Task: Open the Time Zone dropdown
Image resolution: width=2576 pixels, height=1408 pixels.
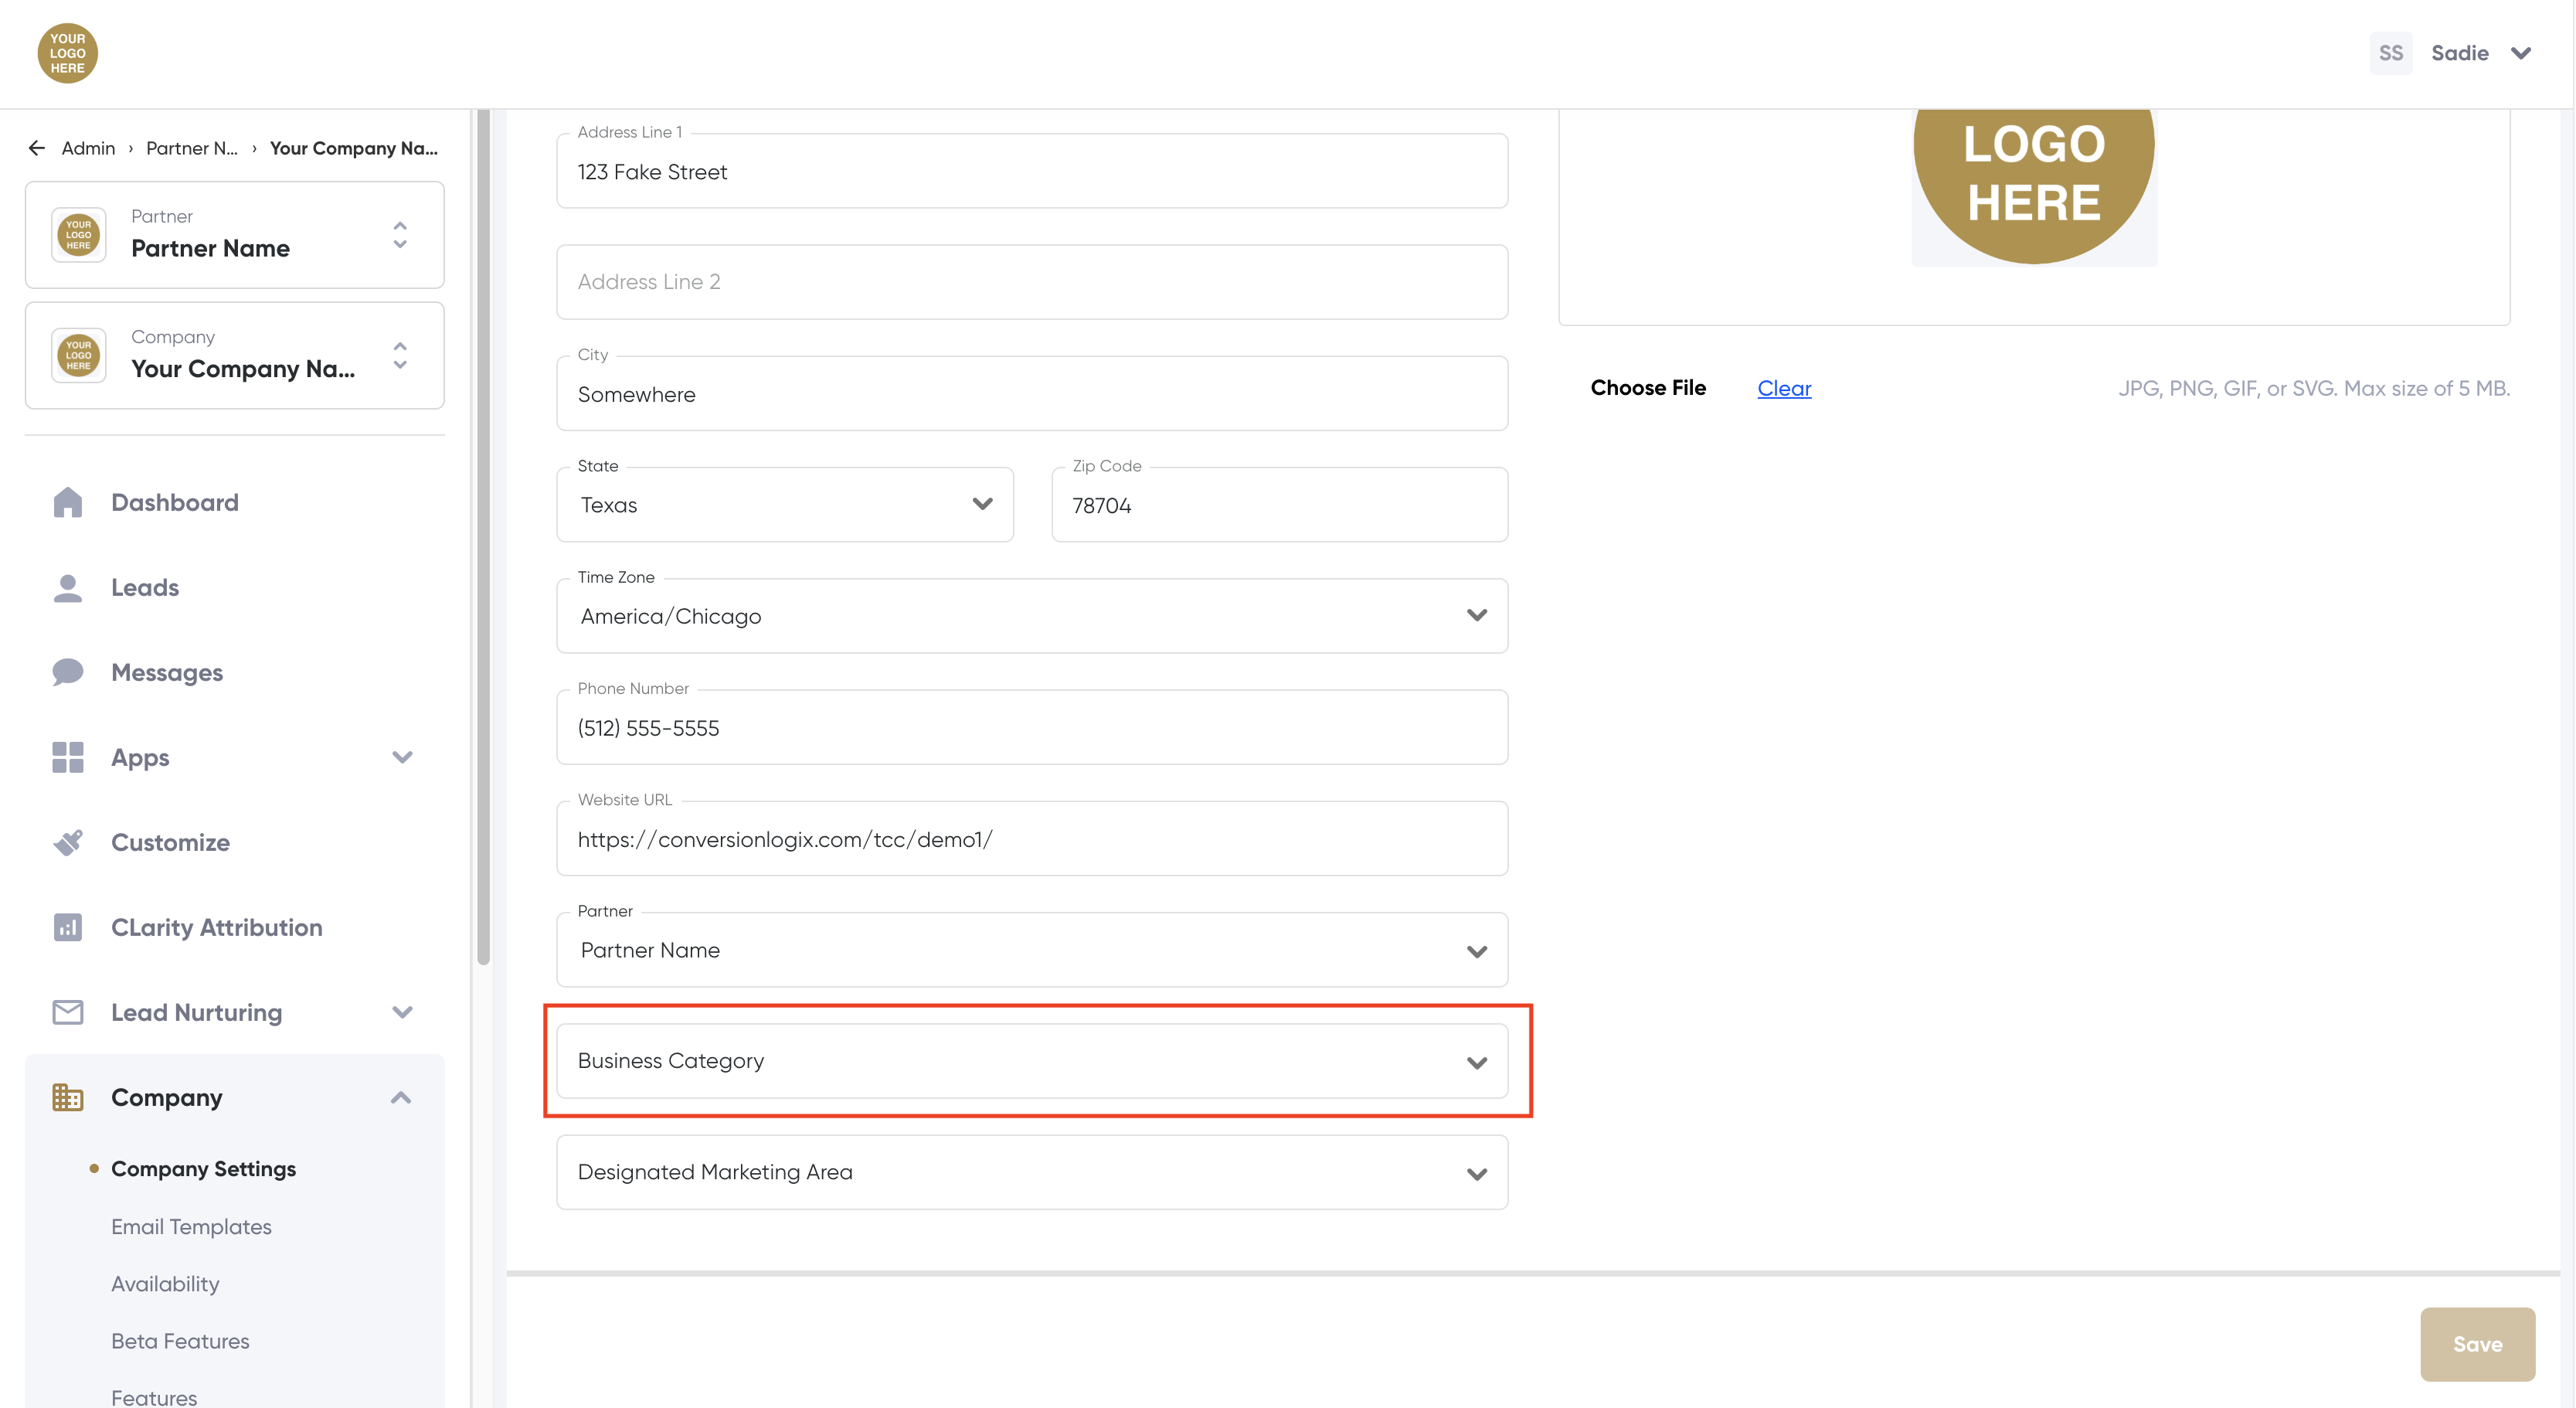Action: click(1031, 616)
